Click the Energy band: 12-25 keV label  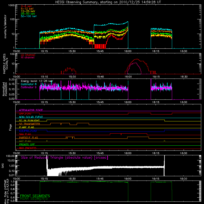(37, 81)
